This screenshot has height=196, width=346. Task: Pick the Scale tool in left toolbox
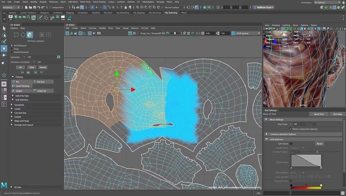coord(4,62)
